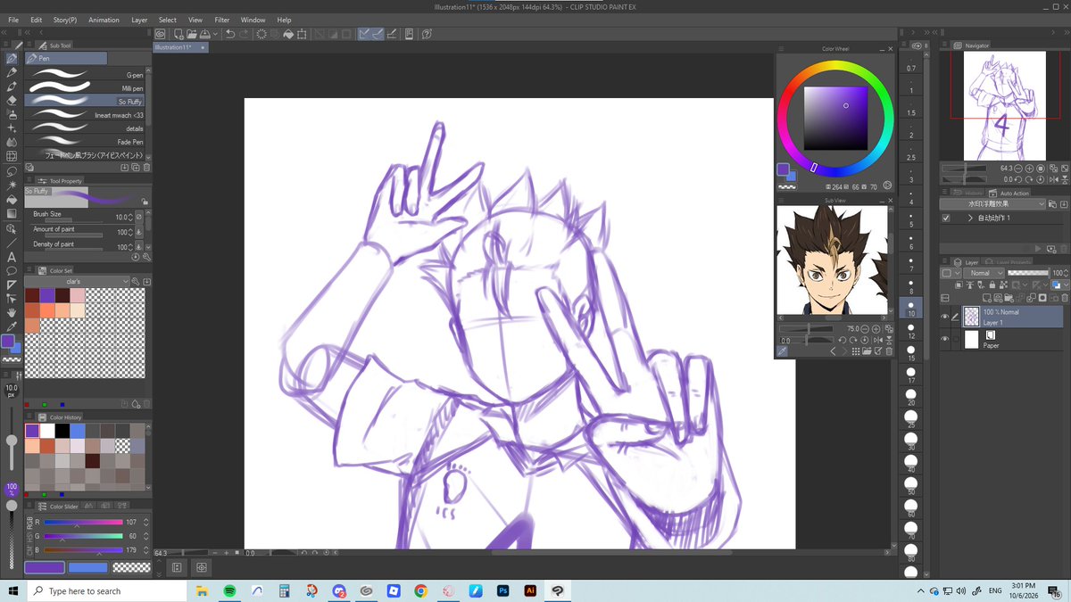Select the G-pen sub tool
Screen dimensions: 1071x602
coord(87,75)
